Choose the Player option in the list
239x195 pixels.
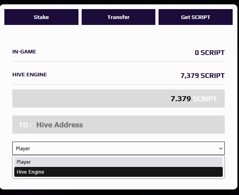119,162
